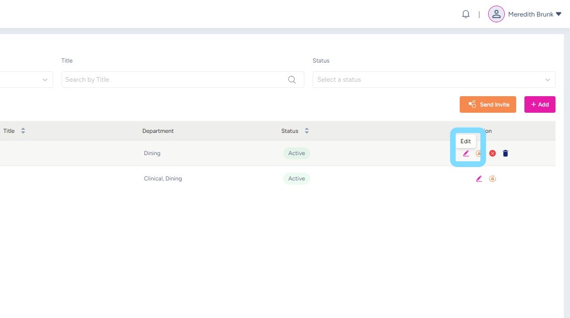Click the orange lock icon in the Dining row
The image size is (570, 318).
pyautogui.click(x=479, y=154)
